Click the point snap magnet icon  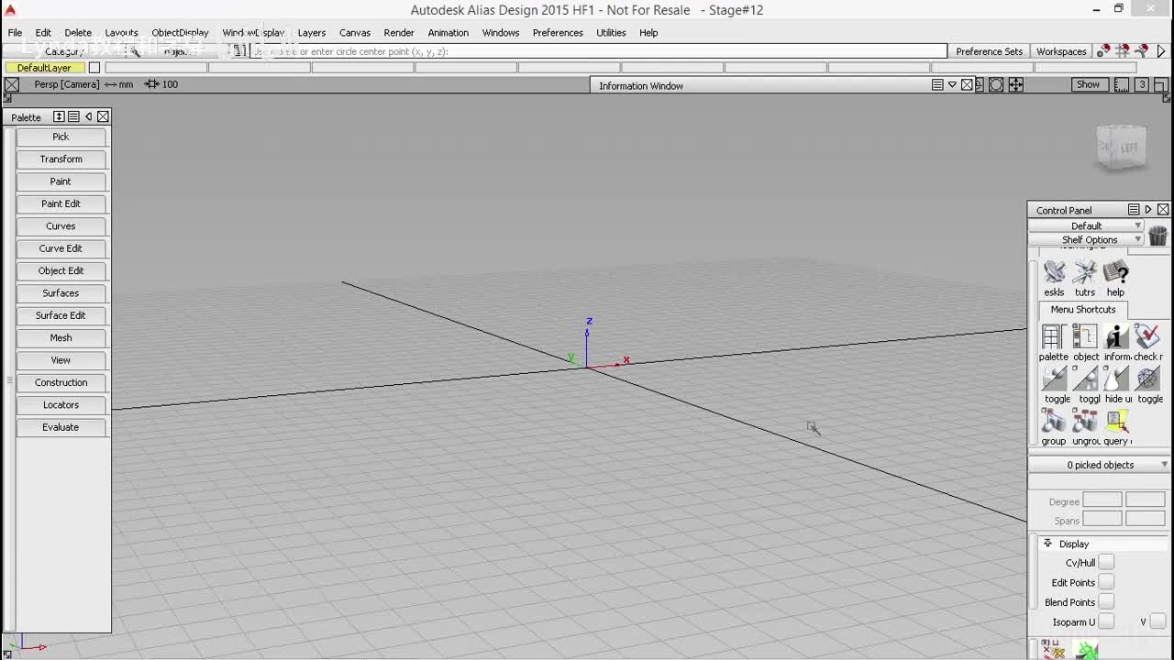pos(1103,51)
